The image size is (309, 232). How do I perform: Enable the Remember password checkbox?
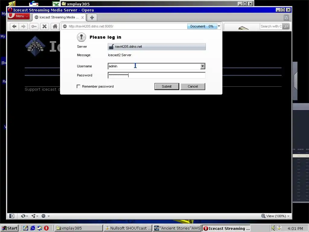point(78,86)
